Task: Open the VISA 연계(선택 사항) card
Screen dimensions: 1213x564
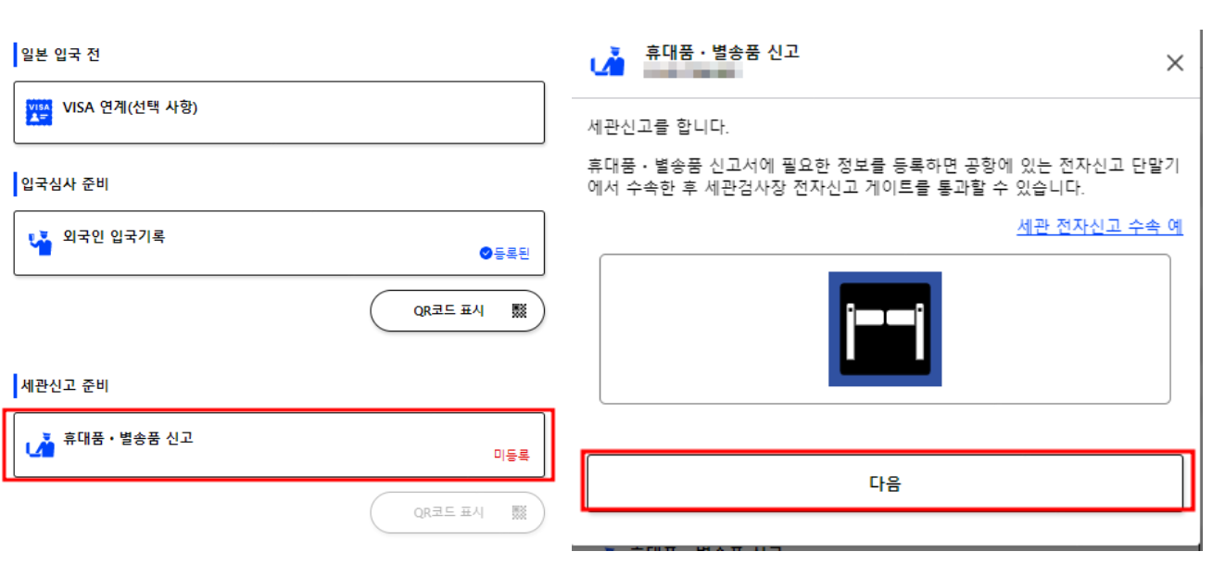Action: tap(279, 112)
